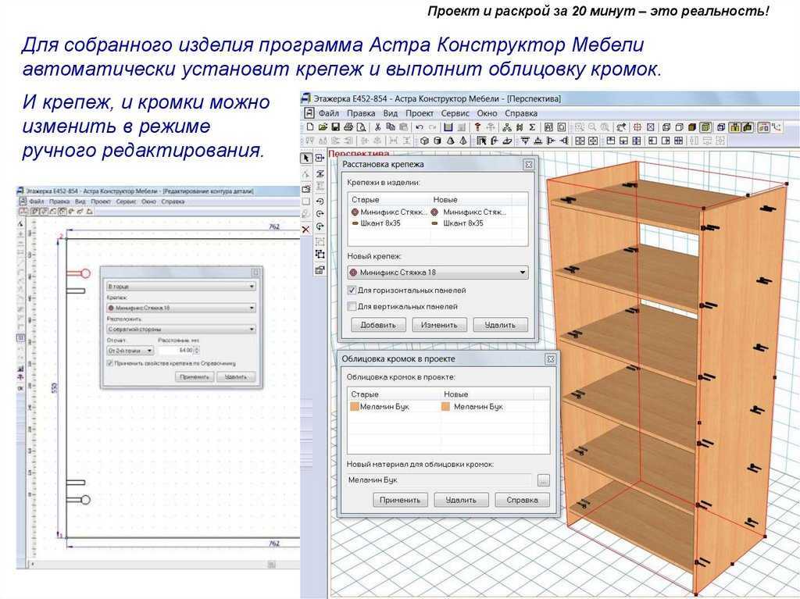This screenshot has width=800, height=599.
Task: Click the rotate clockwise icon in left toolbar
Action: [x=320, y=213]
